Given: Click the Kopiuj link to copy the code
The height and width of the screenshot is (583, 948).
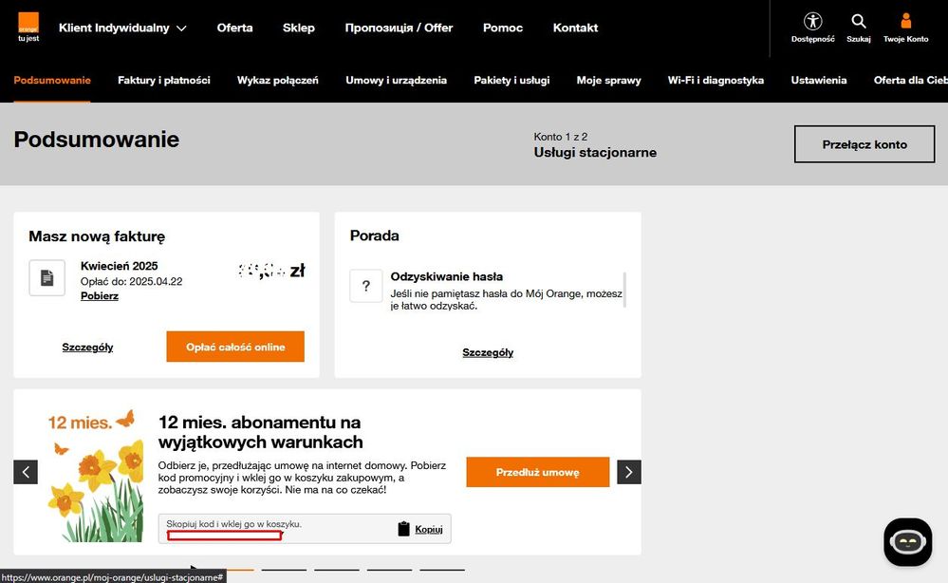Looking at the screenshot, I should 429,529.
